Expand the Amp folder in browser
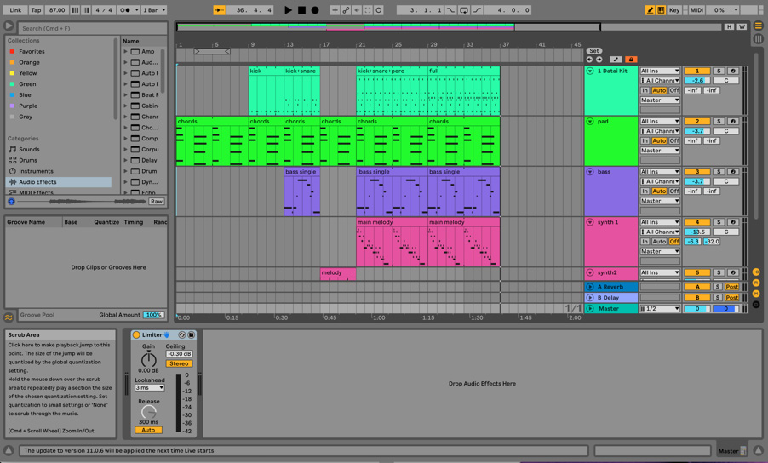This screenshot has height=463, width=768. 125,51
